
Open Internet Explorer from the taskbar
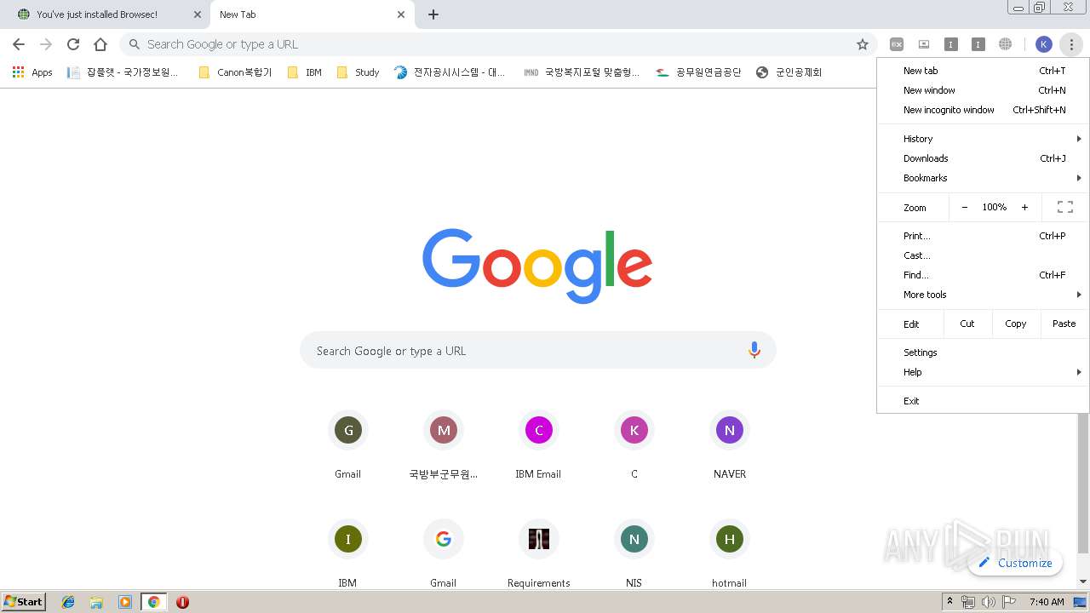68,602
